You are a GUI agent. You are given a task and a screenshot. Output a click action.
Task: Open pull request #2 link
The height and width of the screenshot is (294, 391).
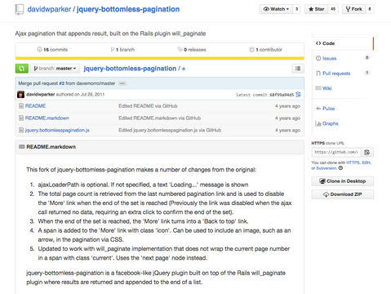coord(62,83)
